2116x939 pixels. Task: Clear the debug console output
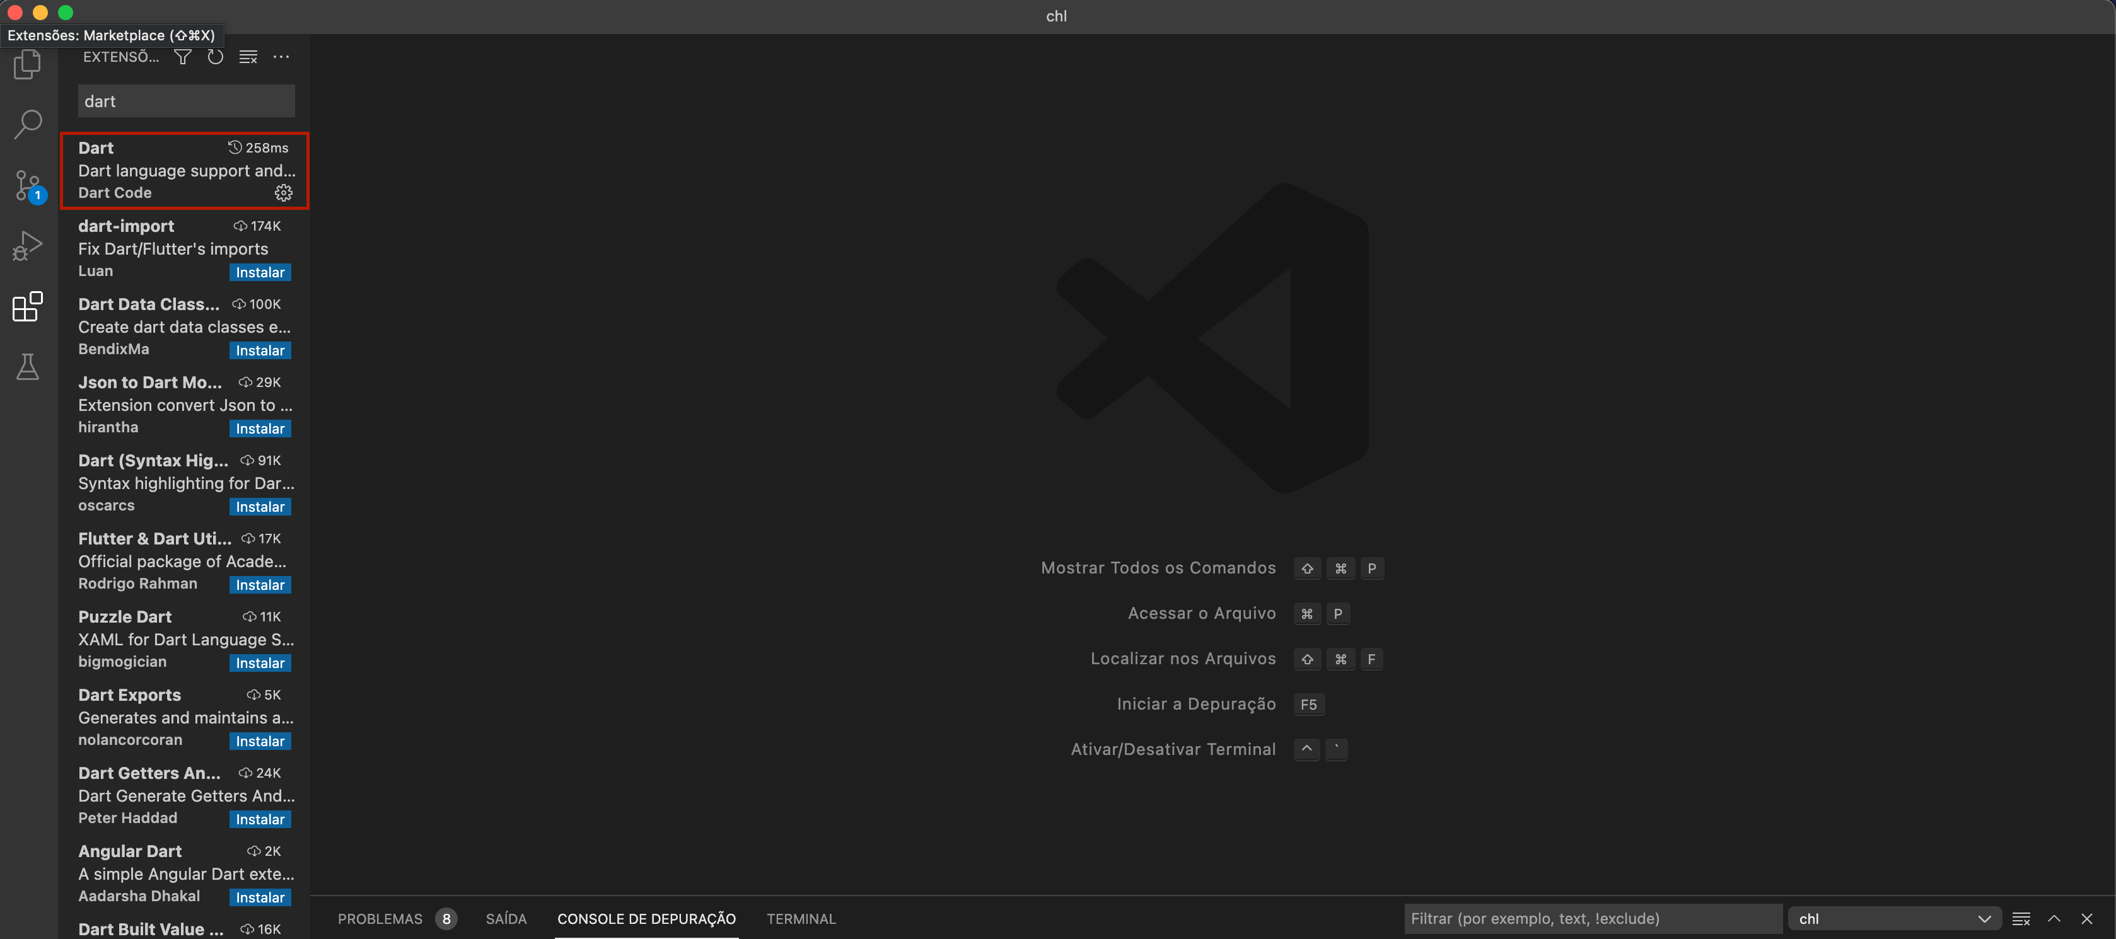click(x=2021, y=918)
